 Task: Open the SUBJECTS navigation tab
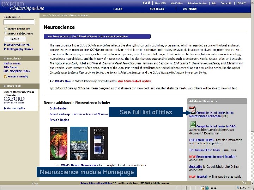coord(157,9)
